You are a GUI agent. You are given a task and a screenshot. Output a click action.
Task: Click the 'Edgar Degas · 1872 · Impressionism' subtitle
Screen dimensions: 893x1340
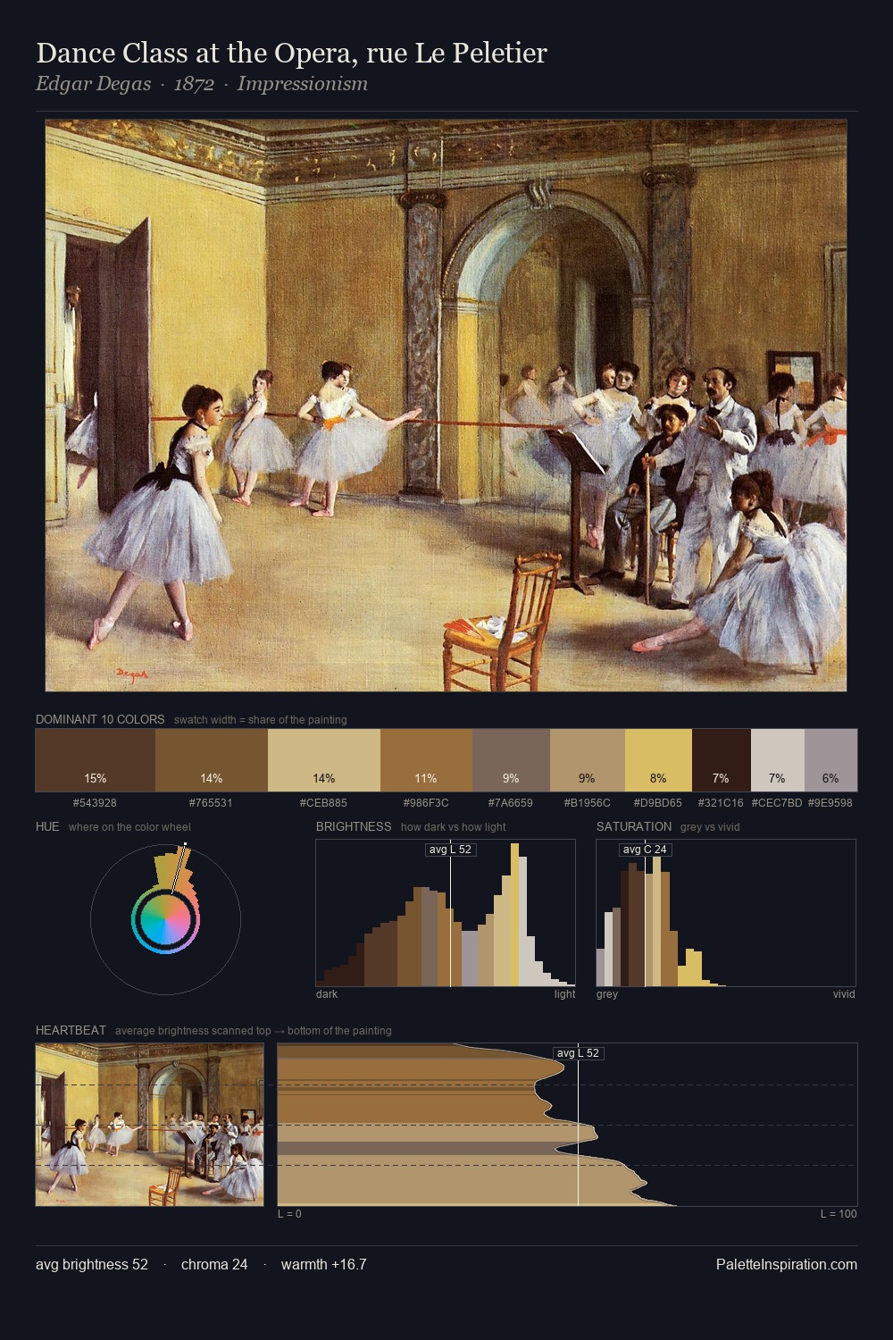pyautogui.click(x=202, y=84)
